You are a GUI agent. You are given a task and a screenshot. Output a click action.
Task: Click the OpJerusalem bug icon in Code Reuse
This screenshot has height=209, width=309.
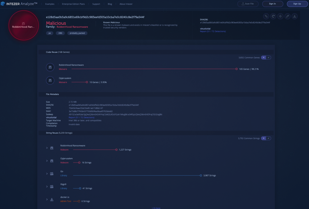(50, 80)
